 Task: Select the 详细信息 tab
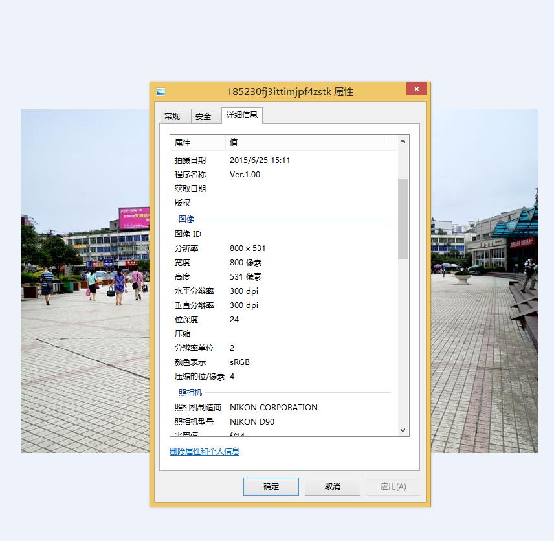[x=242, y=115]
